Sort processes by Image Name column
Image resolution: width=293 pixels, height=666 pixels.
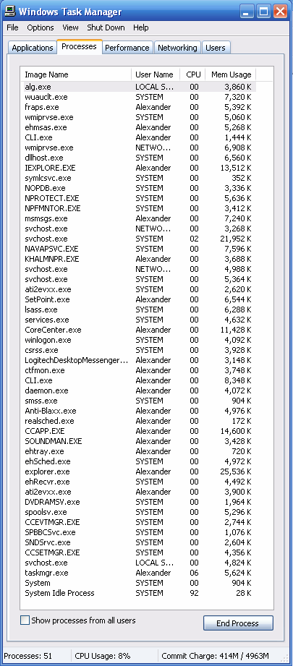point(76,74)
